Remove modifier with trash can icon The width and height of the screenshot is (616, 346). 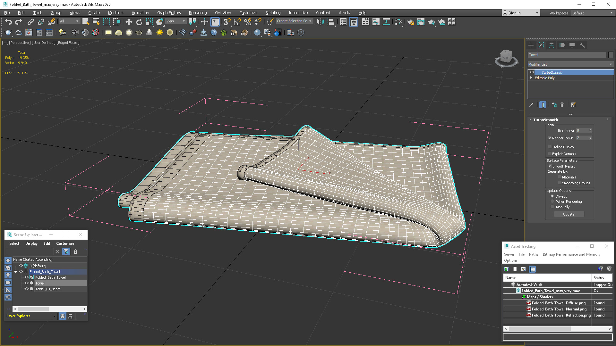pyautogui.click(x=562, y=105)
